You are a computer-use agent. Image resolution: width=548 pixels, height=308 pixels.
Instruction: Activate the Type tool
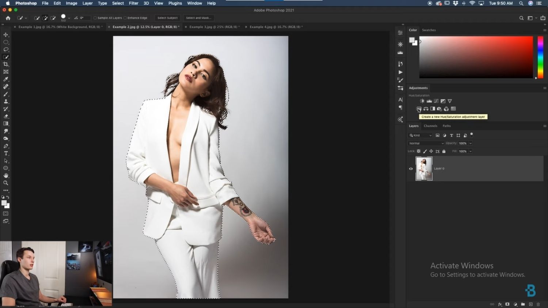(x=6, y=153)
